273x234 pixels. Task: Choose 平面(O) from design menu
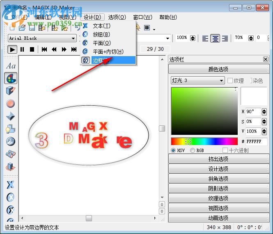click(108, 43)
